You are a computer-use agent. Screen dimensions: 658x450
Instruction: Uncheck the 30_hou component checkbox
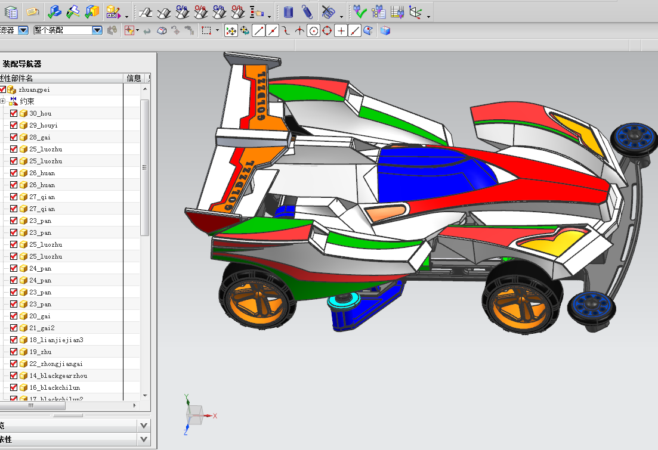click(x=14, y=113)
